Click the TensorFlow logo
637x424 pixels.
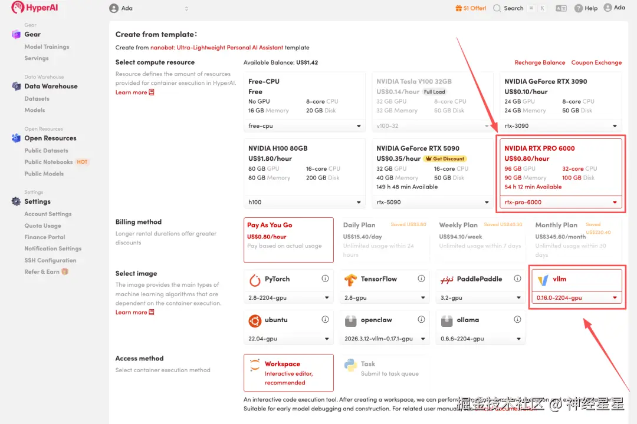point(350,280)
